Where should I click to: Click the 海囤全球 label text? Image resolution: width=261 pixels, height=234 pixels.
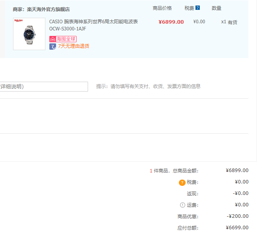[x=66, y=39]
